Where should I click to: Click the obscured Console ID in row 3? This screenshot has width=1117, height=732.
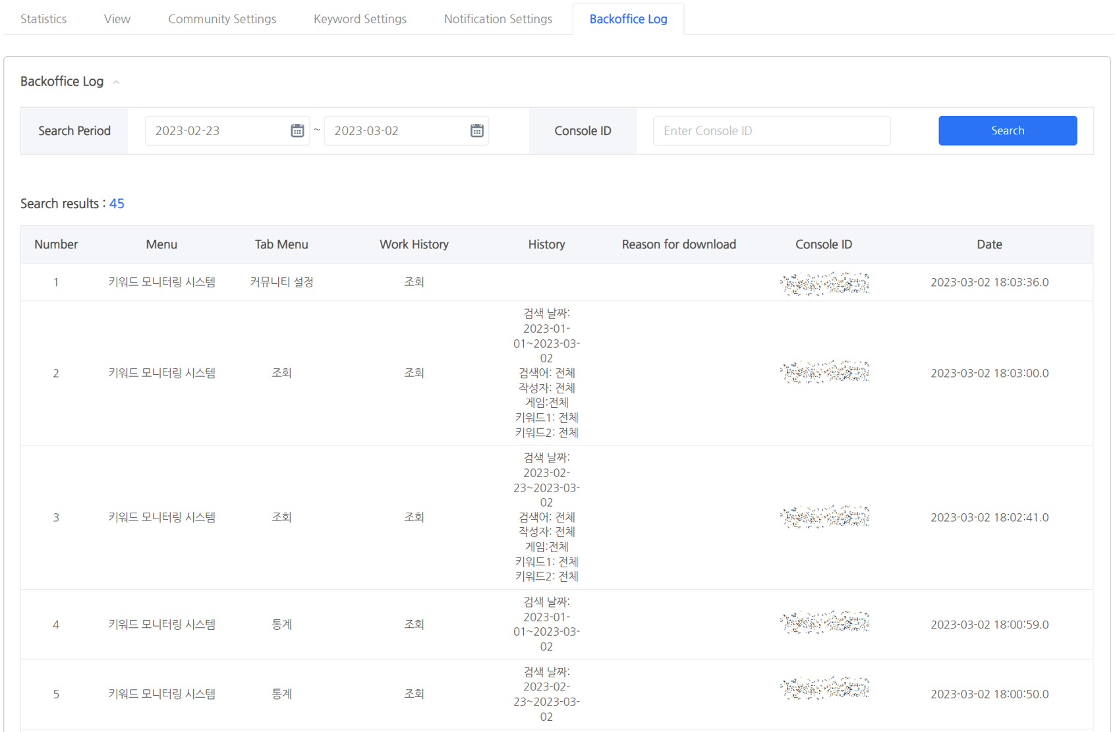(x=824, y=517)
